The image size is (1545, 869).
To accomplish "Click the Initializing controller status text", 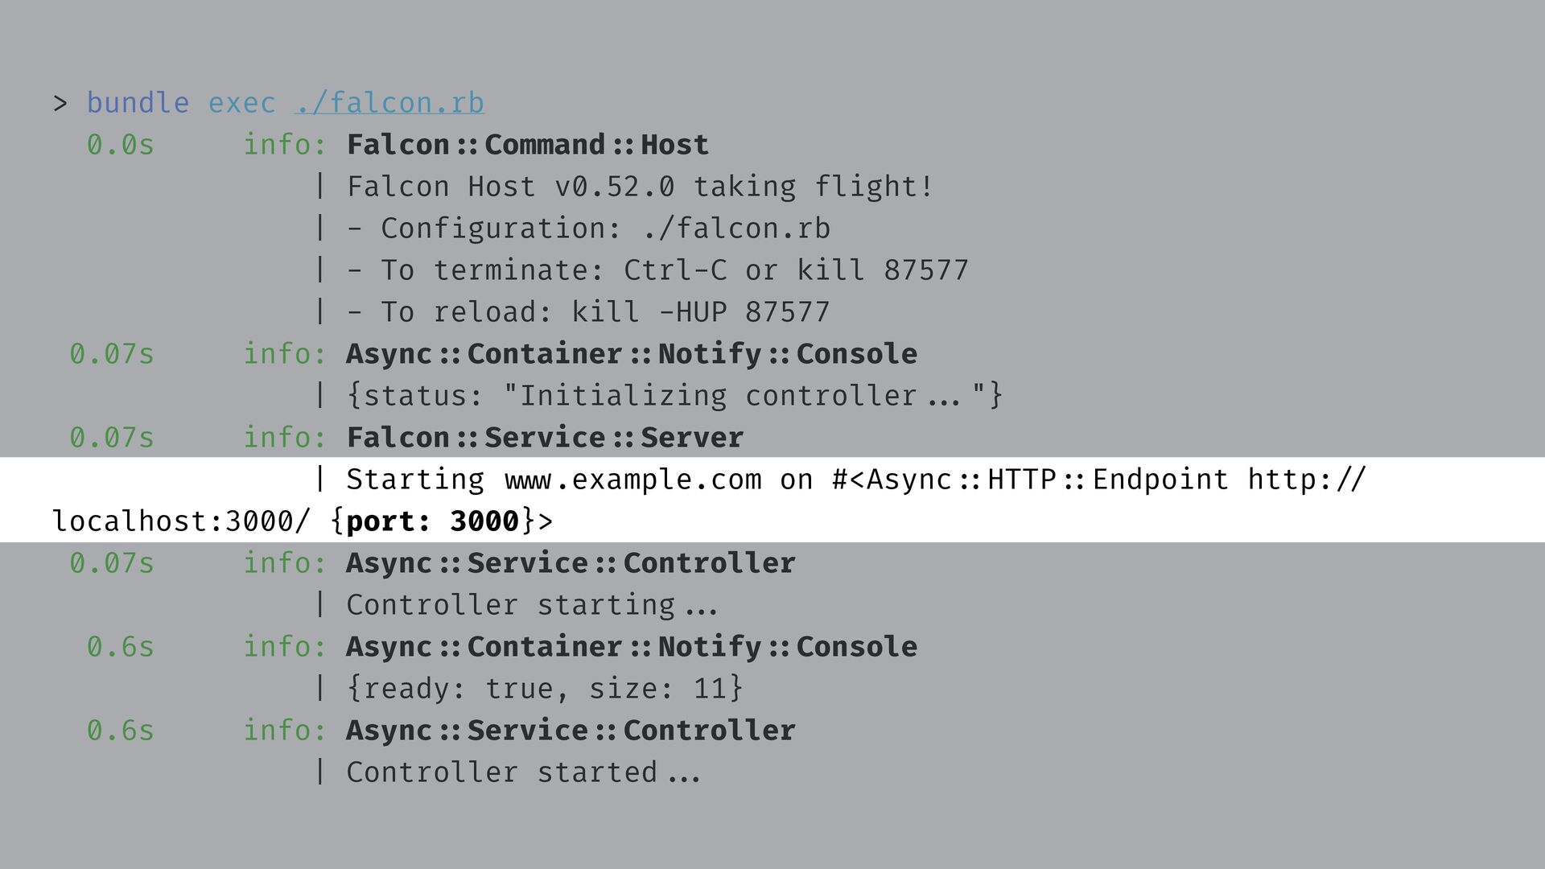I will pos(674,396).
